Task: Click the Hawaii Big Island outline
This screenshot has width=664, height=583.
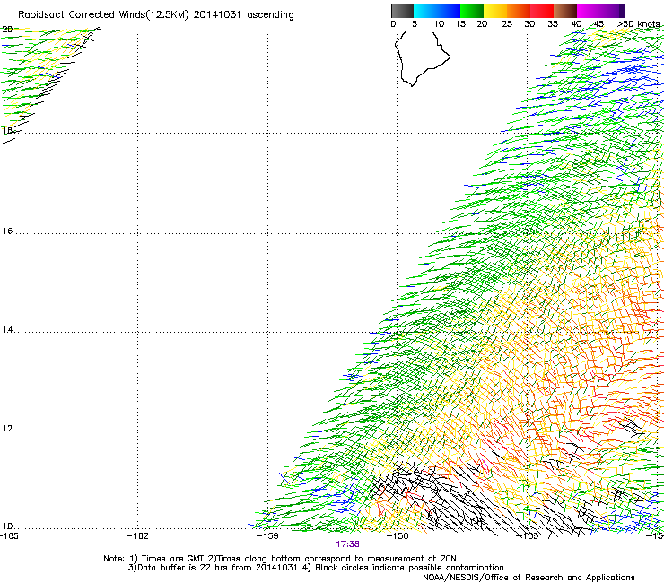Action: 422,58
